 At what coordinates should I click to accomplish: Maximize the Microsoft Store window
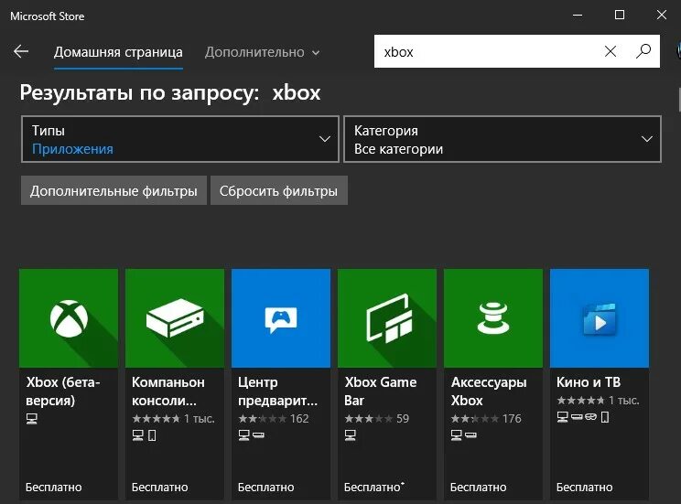click(620, 16)
